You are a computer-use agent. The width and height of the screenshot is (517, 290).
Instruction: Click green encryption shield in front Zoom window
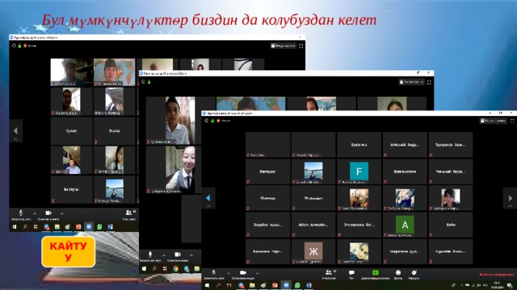[212, 121]
